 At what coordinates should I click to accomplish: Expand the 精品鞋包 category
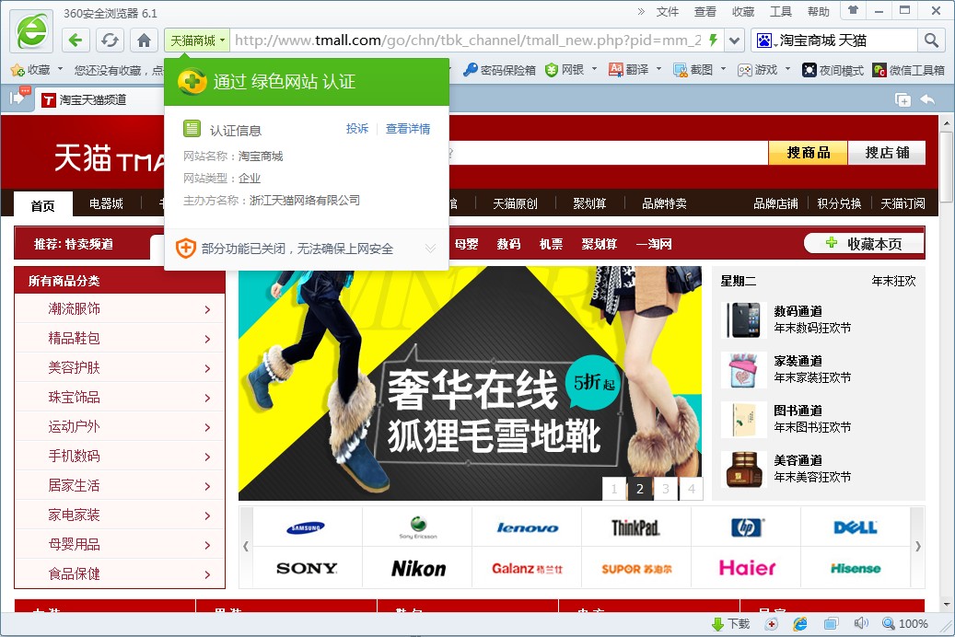pos(120,338)
